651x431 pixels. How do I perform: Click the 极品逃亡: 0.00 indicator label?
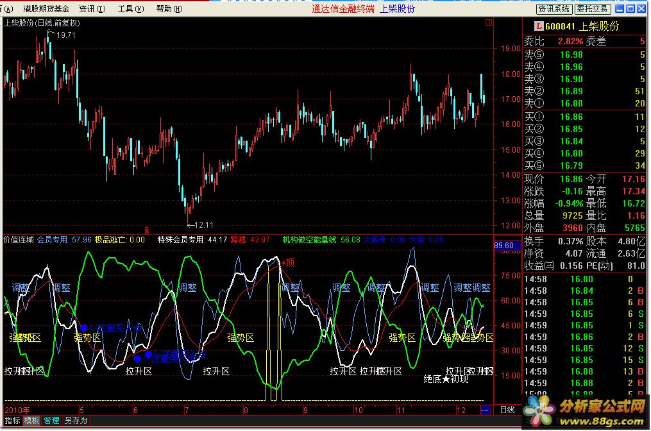(x=119, y=240)
